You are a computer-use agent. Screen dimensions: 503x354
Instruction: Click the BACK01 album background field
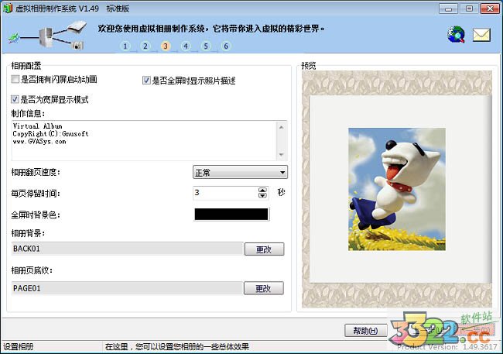click(127, 249)
